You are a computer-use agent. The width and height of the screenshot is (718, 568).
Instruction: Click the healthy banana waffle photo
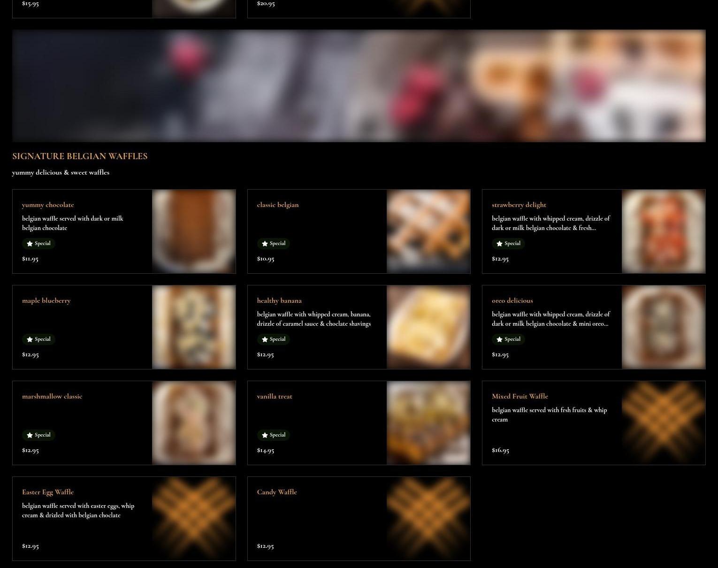point(428,327)
